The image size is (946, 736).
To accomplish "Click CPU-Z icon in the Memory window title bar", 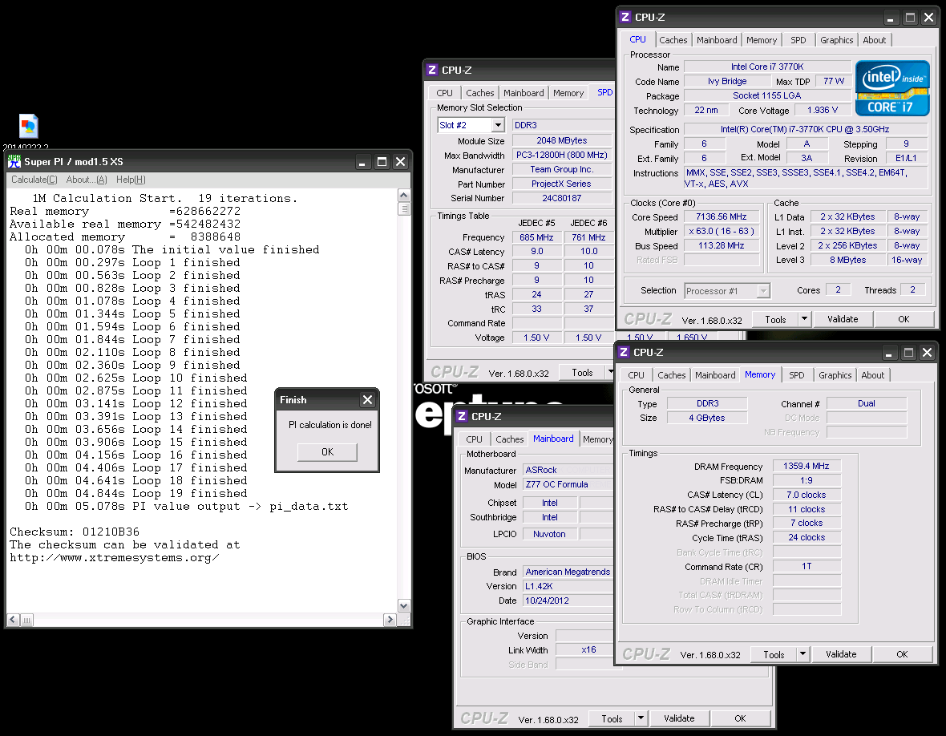I will [x=624, y=352].
